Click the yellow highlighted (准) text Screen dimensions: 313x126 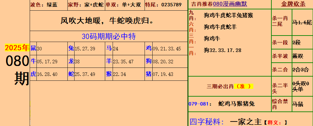tap(243, 86)
